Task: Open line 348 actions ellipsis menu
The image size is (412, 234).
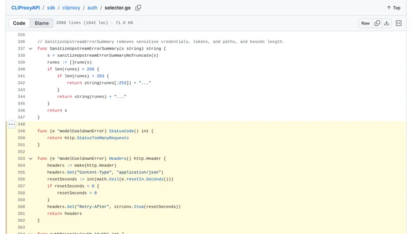Action: [12, 124]
